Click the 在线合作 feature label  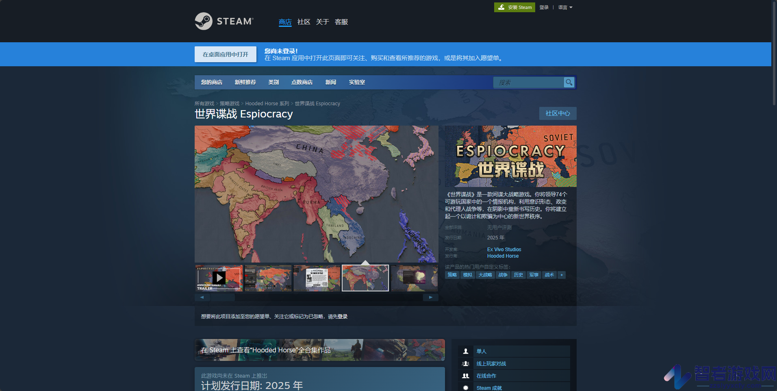[486, 376]
